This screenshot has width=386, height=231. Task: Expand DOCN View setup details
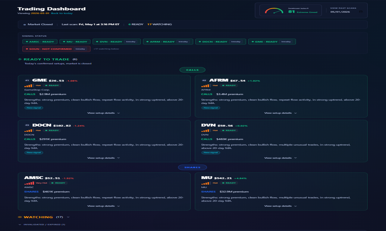[104, 158]
